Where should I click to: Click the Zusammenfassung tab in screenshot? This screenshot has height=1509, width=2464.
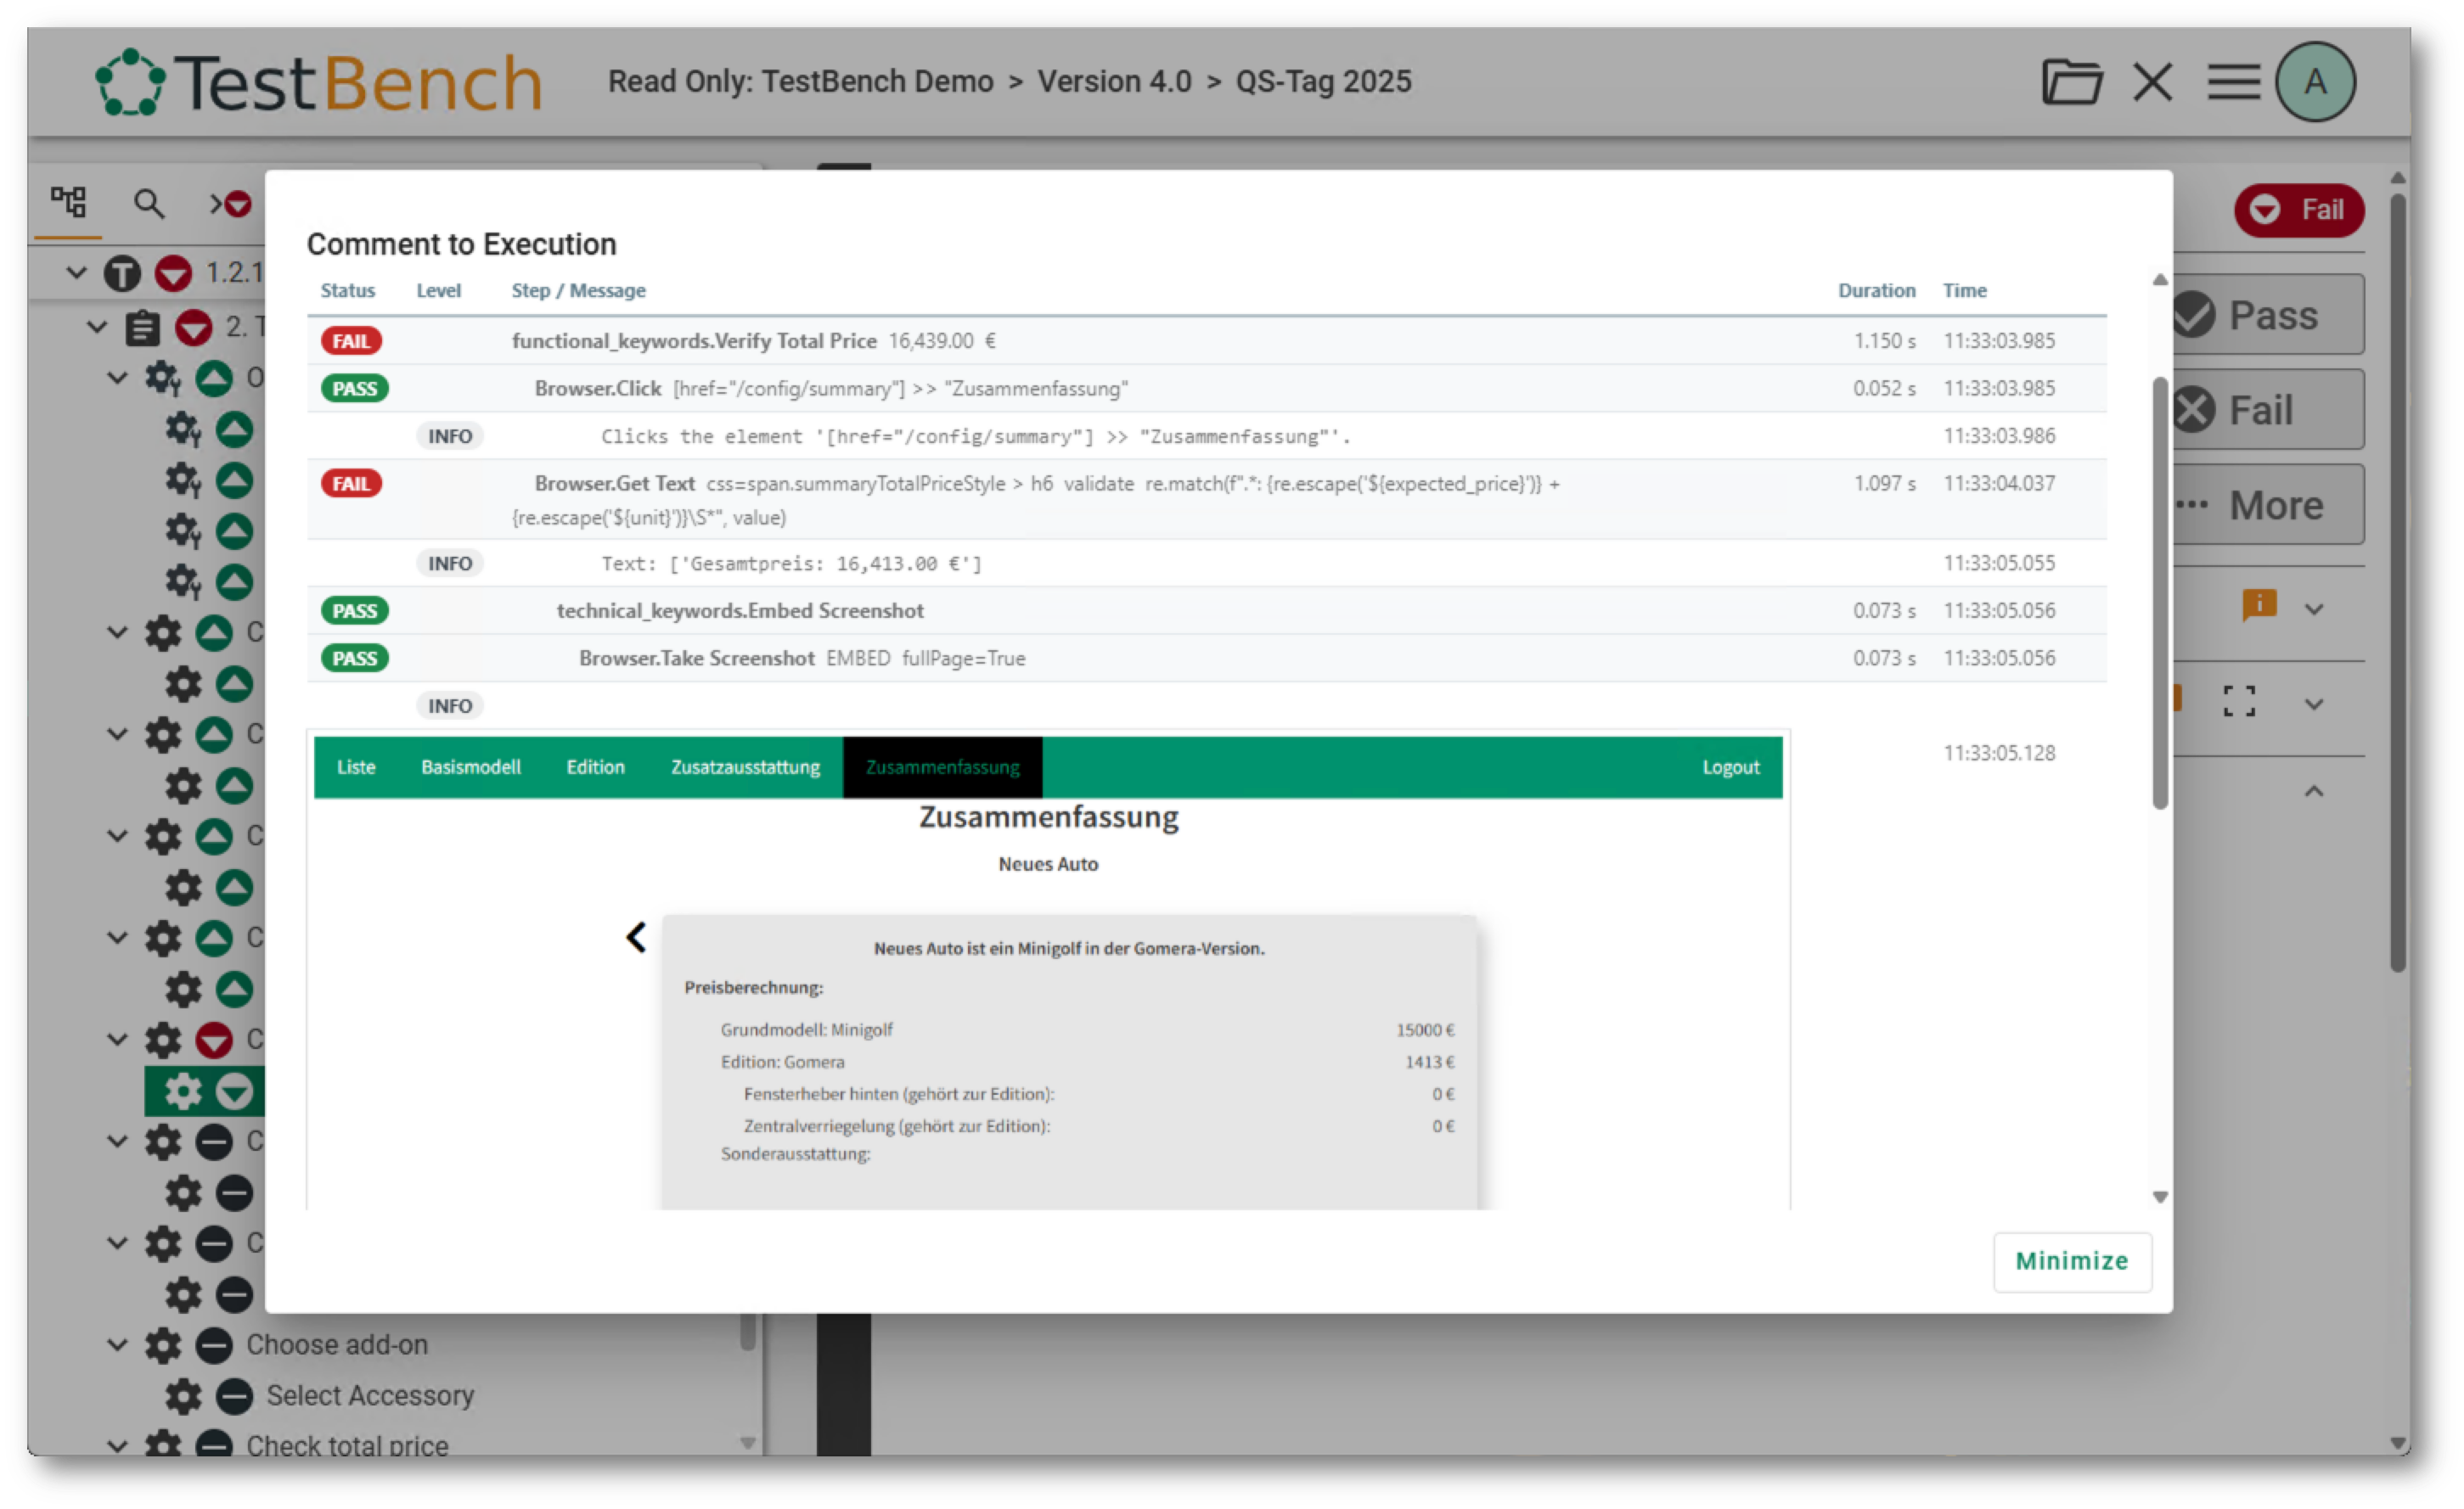coord(942,767)
